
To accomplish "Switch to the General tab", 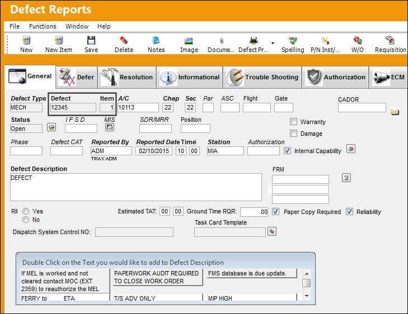I will click(x=30, y=77).
